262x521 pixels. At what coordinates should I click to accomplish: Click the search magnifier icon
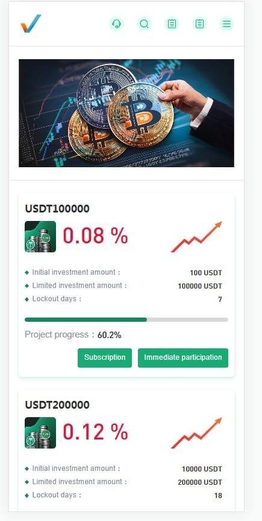click(145, 24)
